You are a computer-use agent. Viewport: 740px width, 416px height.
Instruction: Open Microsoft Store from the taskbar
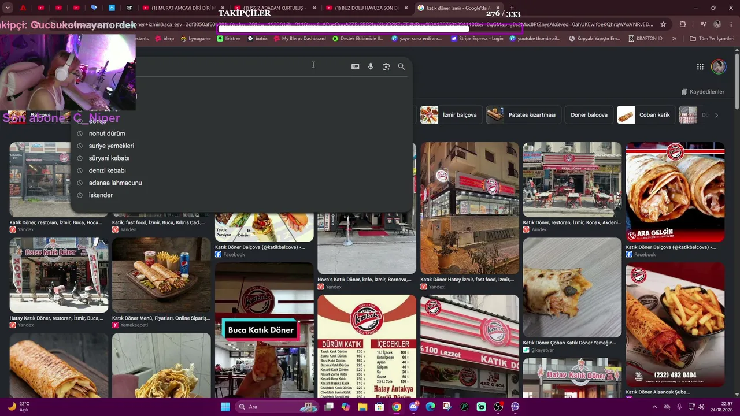[x=379, y=407]
